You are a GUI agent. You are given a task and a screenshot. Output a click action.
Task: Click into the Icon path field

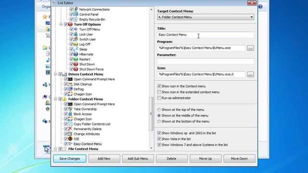click(201, 74)
